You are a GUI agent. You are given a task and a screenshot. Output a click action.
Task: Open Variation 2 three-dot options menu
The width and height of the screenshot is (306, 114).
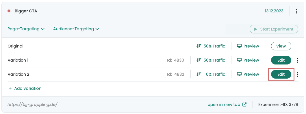coord(297,74)
